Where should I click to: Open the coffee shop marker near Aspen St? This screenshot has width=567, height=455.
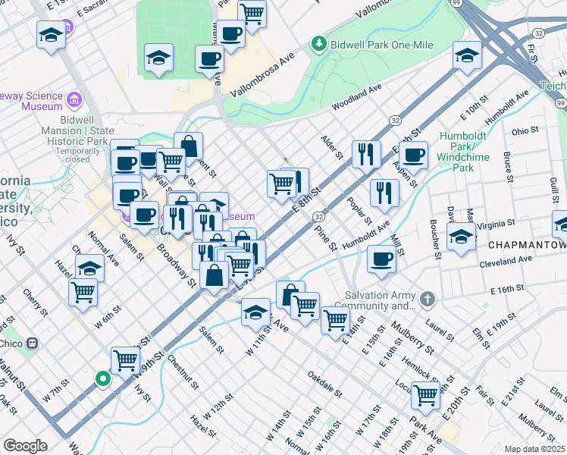(413, 156)
